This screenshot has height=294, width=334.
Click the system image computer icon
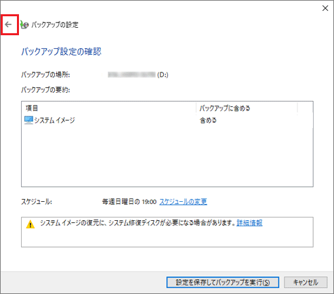[x=28, y=120]
